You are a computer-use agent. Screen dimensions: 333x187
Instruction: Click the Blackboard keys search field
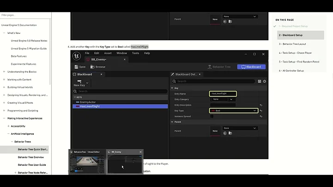point(120,91)
